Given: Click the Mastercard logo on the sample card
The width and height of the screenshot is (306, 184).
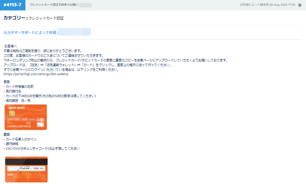Looking at the screenshot, I should 41,120.
